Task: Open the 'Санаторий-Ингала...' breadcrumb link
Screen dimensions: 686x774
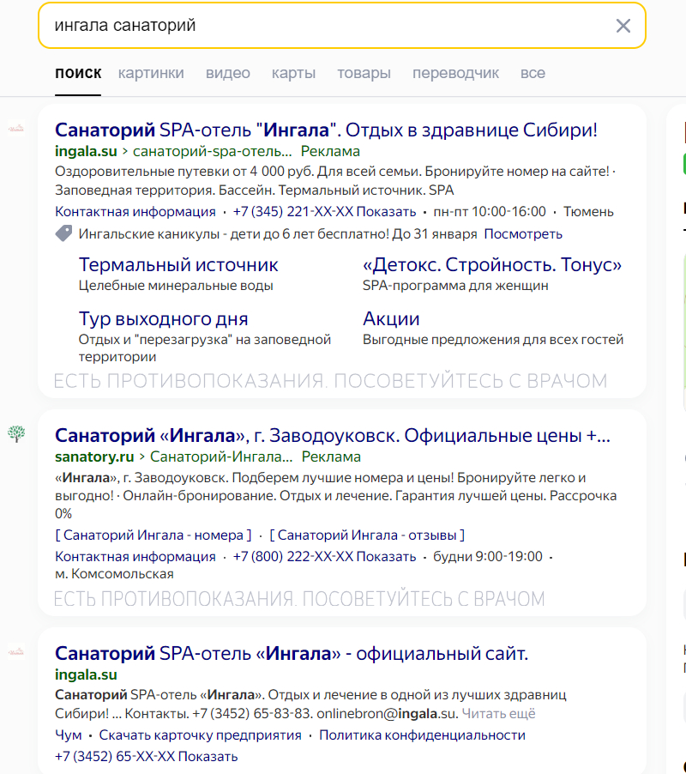Action: click(x=221, y=457)
